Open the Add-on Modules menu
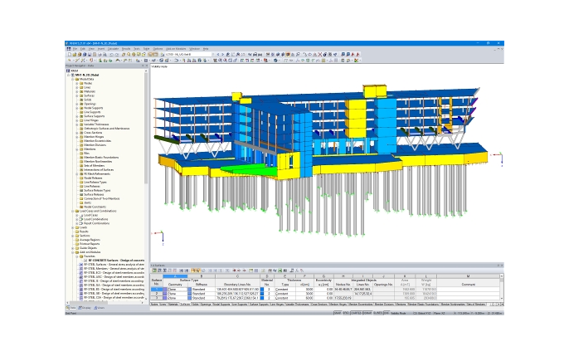The width and height of the screenshot is (569, 356). (x=176, y=49)
